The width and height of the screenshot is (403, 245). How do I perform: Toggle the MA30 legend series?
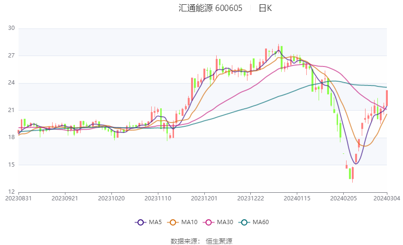coord(218,222)
